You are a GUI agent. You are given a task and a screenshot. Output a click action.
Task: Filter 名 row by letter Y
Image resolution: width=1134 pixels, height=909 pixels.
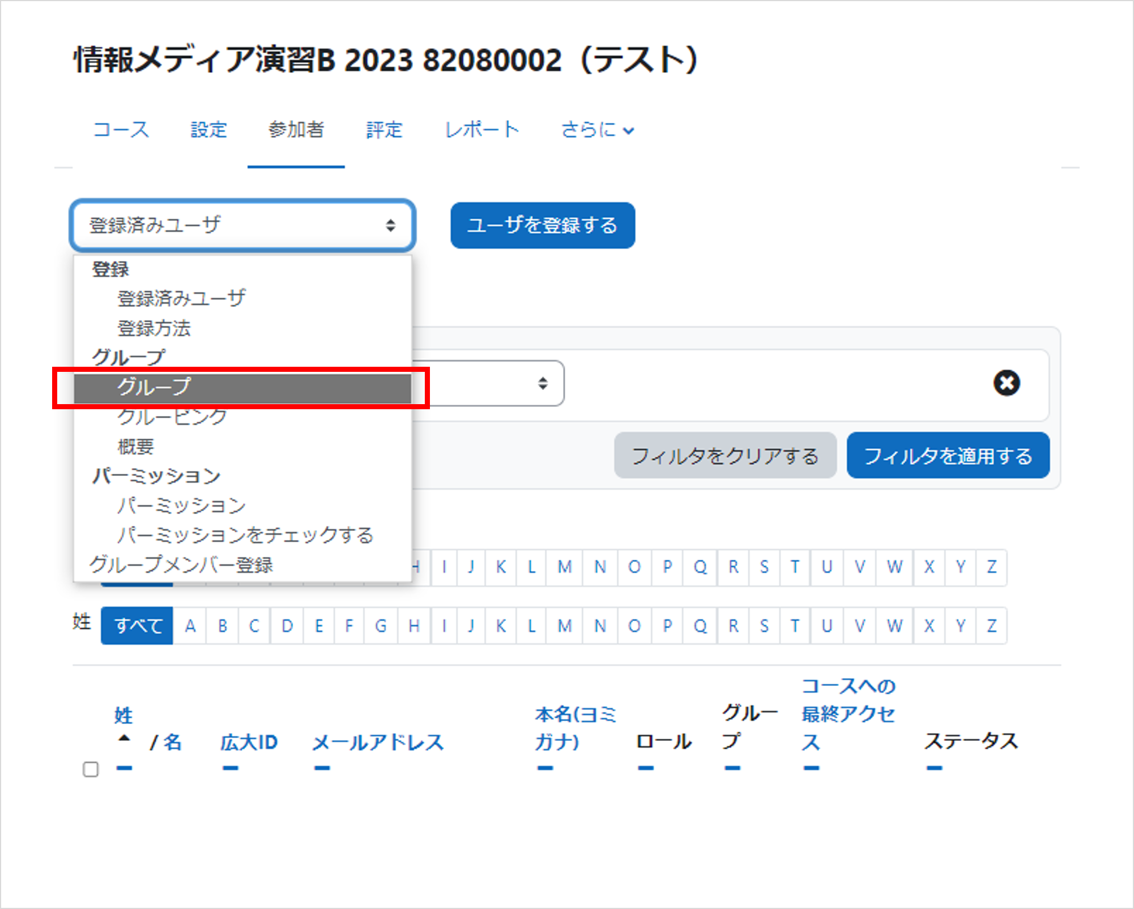click(x=960, y=567)
